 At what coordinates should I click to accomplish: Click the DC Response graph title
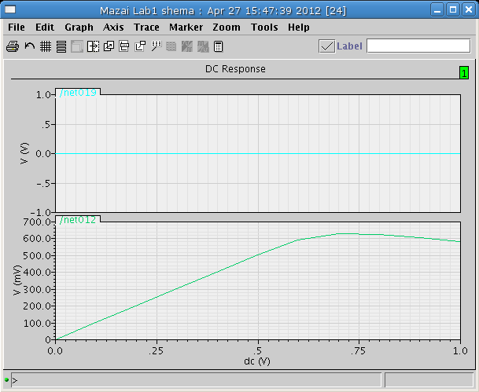[x=235, y=69]
